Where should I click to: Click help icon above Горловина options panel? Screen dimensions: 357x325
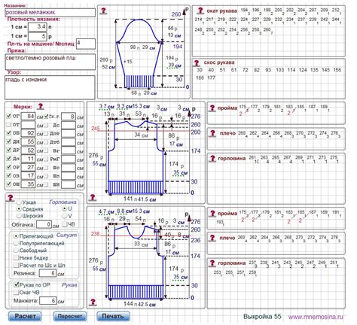[x=11, y=197]
